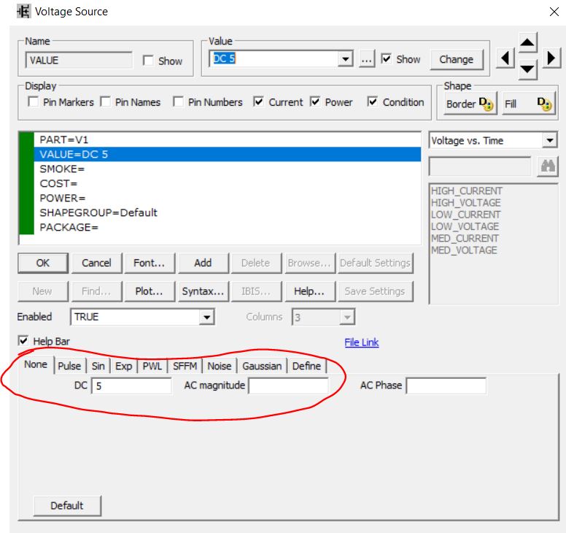Select the SHAPEGROUP=Default attribute row
566x533 pixels.
click(228, 212)
